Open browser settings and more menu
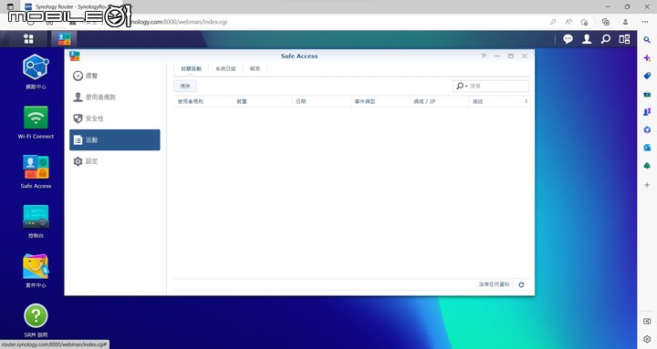 pyautogui.click(x=645, y=22)
